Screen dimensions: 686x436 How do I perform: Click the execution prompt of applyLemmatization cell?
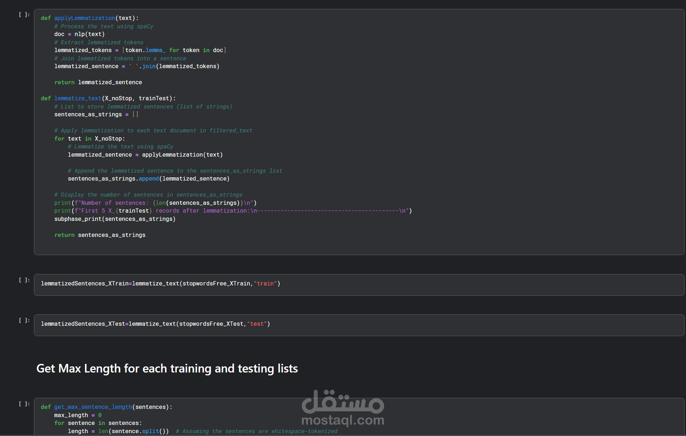(24, 15)
